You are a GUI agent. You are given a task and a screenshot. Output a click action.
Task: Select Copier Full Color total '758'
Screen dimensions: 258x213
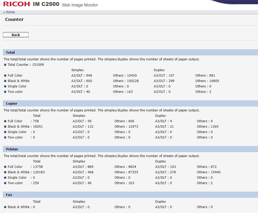(36, 121)
